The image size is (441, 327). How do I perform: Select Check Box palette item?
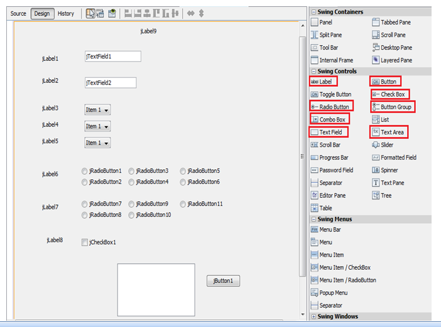[389, 94]
